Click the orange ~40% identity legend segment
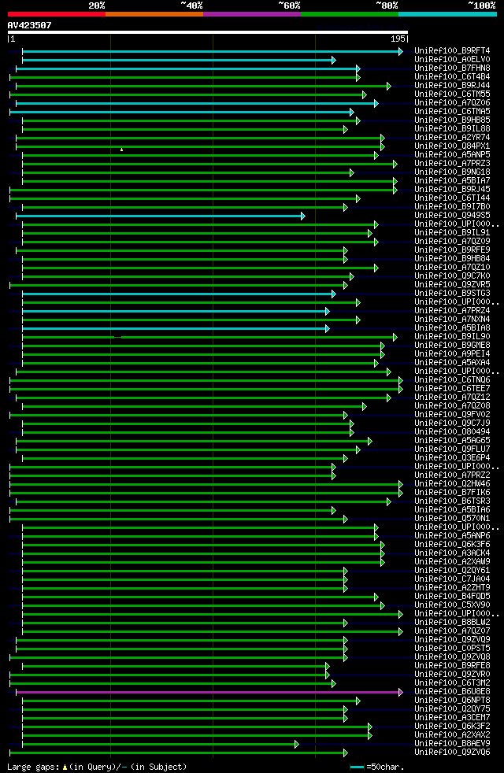The width and height of the screenshot is (504, 773). 154,14
